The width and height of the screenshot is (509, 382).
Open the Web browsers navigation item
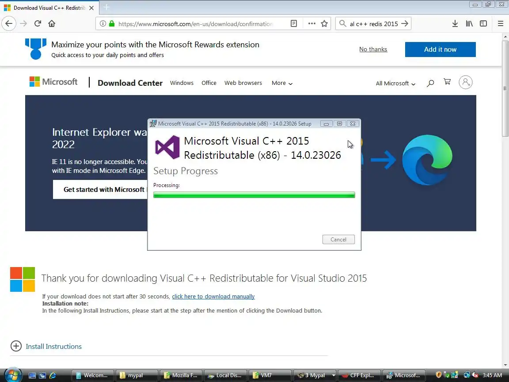pos(243,83)
